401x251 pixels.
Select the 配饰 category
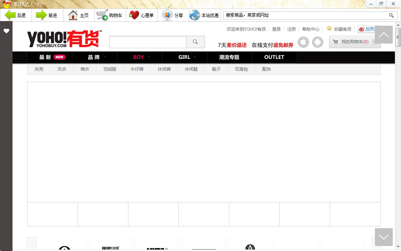(x=266, y=69)
